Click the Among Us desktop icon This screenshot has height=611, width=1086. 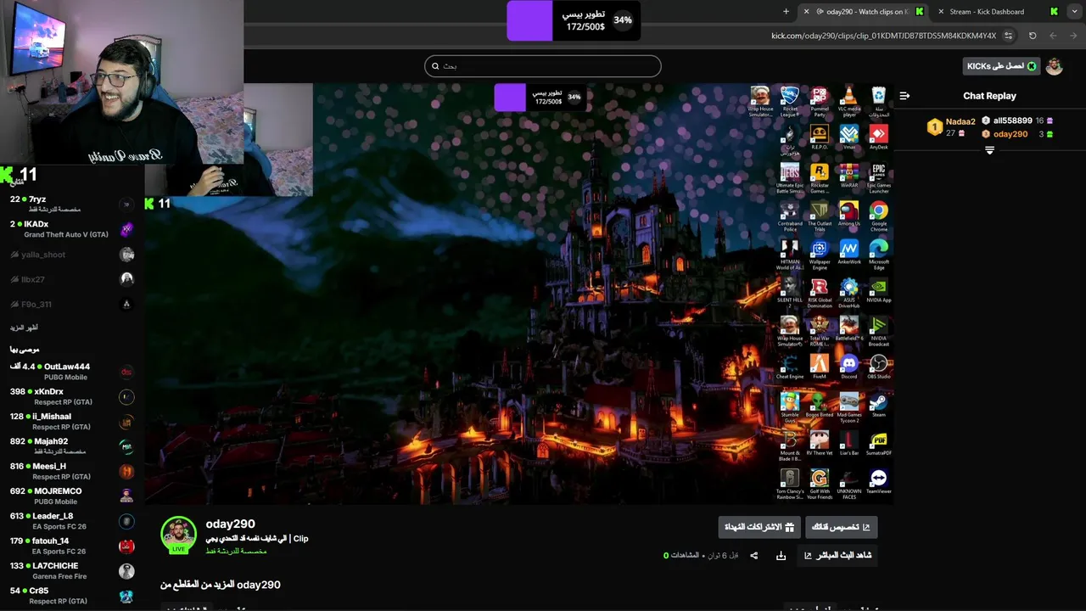tap(848, 215)
